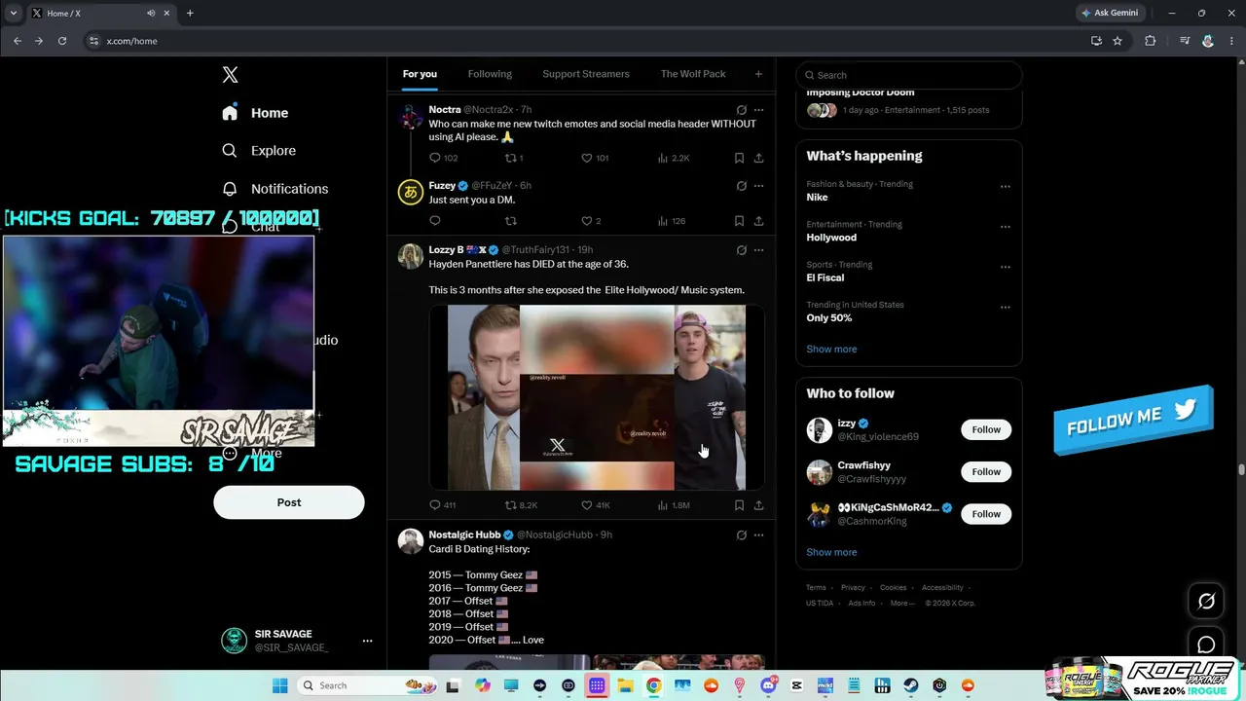Add a new timeline tab with plus
Screen dimensions: 1246x701
pyautogui.click(x=758, y=74)
